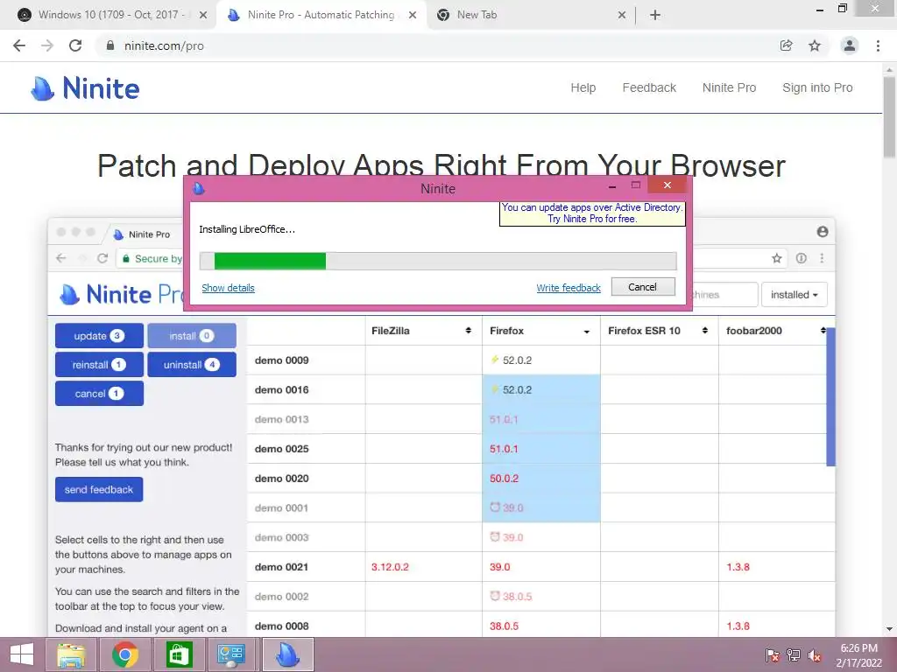
Task: Select demo 0025 Firefox 51.0.1 cell
Action: tap(541, 449)
